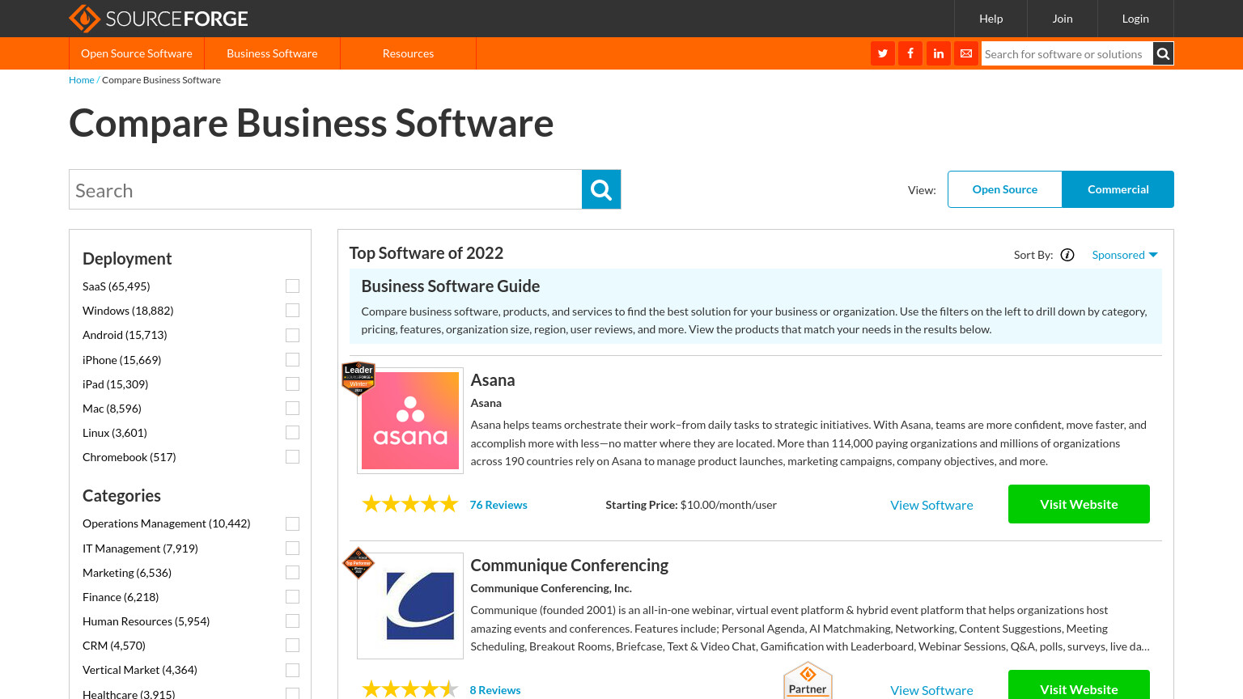
Task: Click Help in the top bar
Action: point(991,19)
